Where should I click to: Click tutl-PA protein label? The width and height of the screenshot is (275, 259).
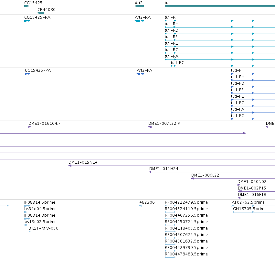pyautogui.click(x=238, y=110)
